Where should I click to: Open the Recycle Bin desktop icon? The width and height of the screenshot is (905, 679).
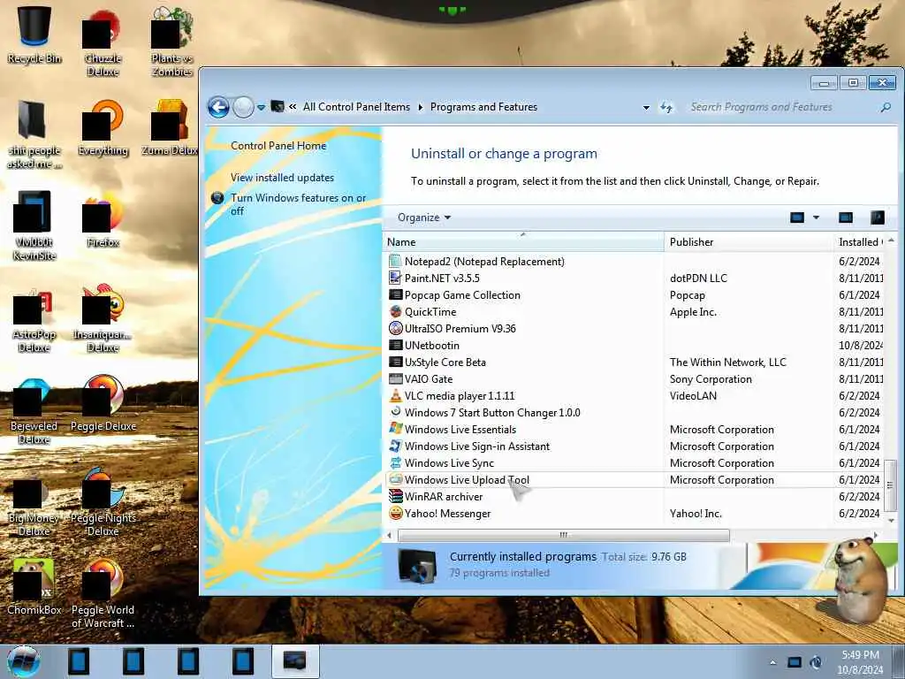(34, 34)
